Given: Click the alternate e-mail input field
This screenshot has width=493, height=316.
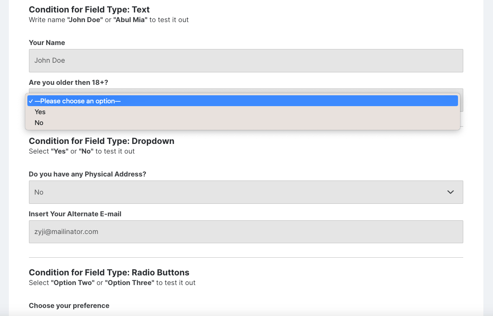Looking at the screenshot, I should pyautogui.click(x=245, y=232).
